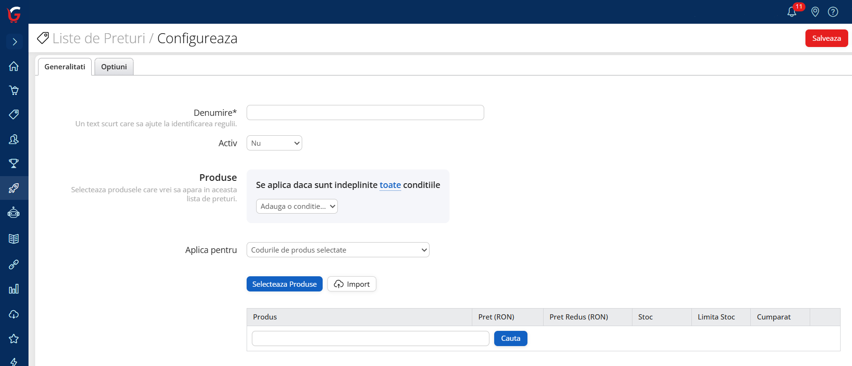
Task: Open the Activ dropdown set to Nu
Action: pyautogui.click(x=274, y=143)
